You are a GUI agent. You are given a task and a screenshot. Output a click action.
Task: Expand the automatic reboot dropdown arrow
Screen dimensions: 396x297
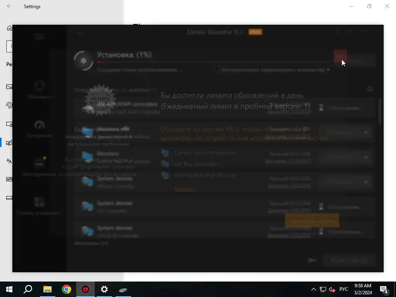point(328,70)
